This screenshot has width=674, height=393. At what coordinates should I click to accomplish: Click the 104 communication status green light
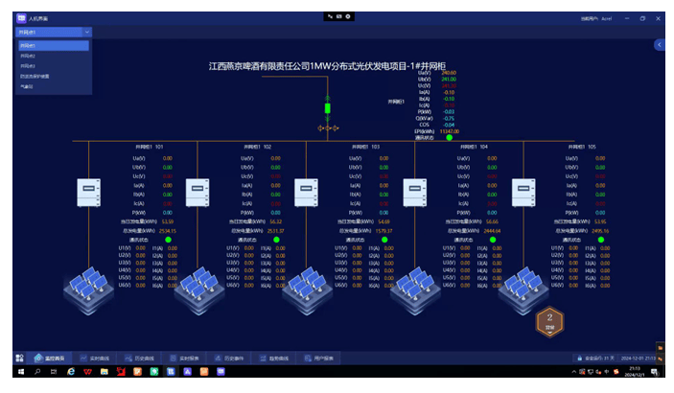493,240
